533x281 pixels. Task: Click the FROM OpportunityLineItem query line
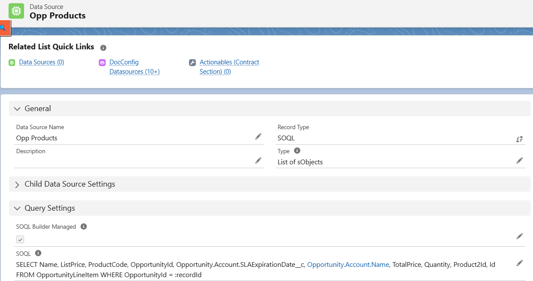(x=109, y=275)
